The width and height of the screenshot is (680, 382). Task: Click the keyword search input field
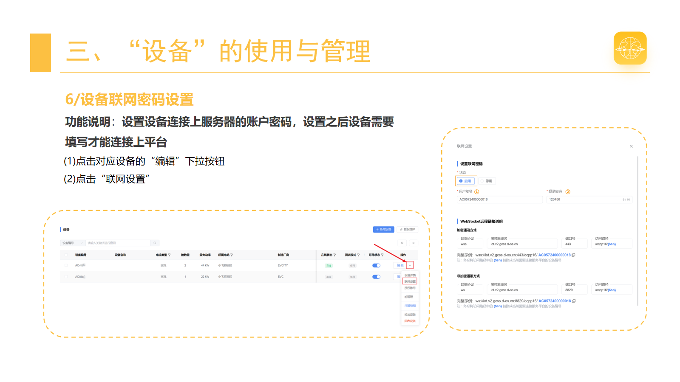coord(118,243)
